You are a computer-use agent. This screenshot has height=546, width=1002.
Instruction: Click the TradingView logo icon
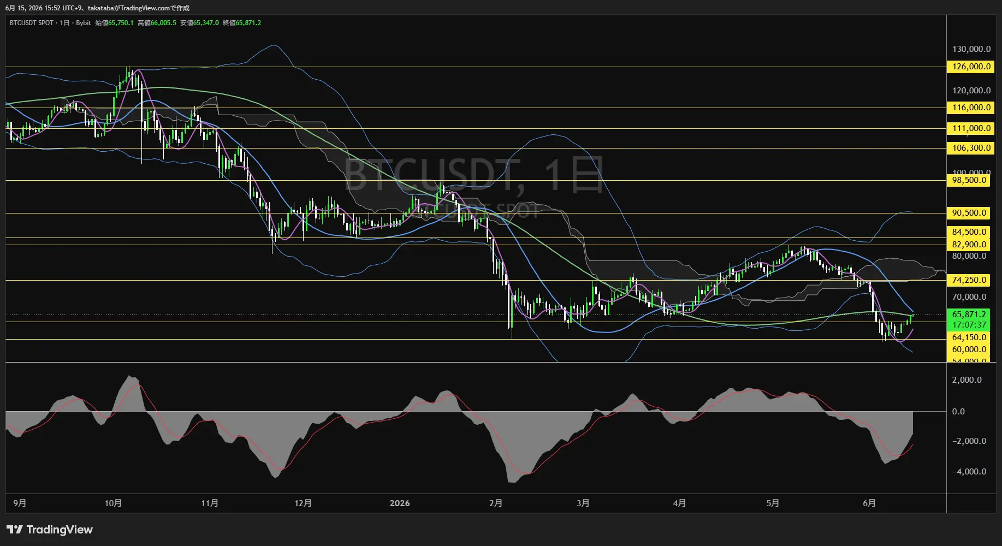click(x=15, y=530)
